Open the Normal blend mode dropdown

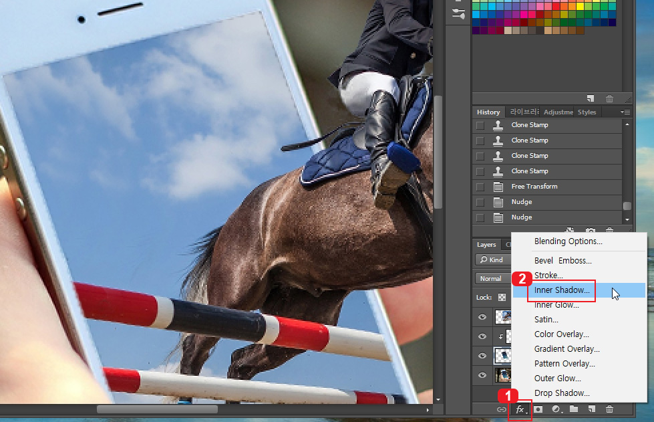492,278
